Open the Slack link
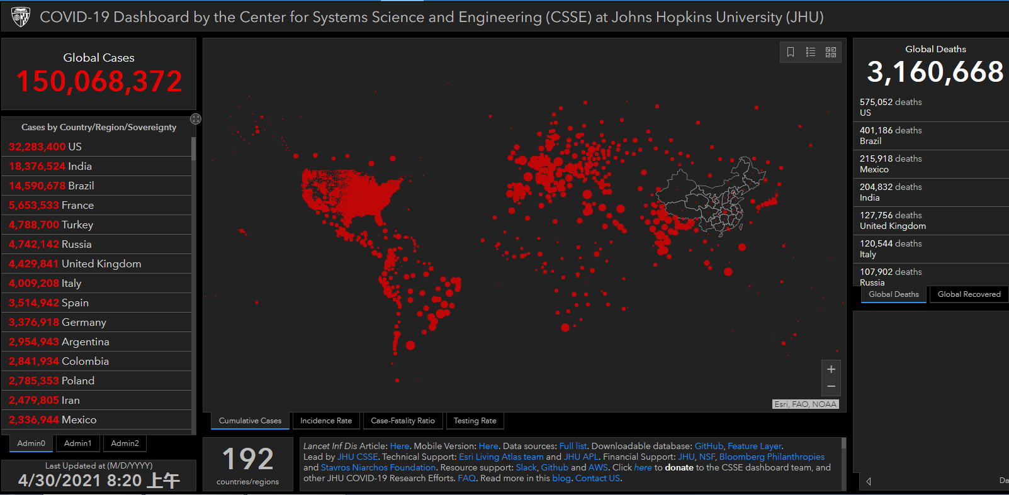 tap(526, 467)
